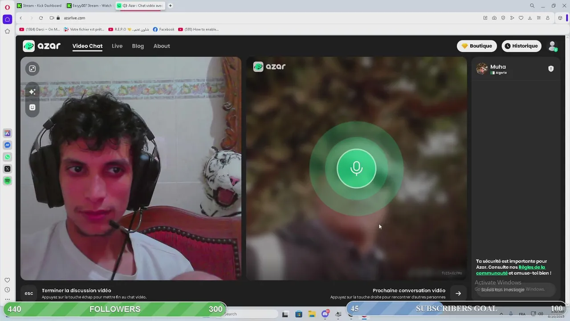Switch to Stream - Kick Dashboard tab
The height and width of the screenshot is (321, 570).
click(39, 6)
